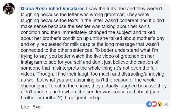Open Diana Rose Villad Vacalares profile name link
Screen dimensions: 182x112
pos(53,9)
